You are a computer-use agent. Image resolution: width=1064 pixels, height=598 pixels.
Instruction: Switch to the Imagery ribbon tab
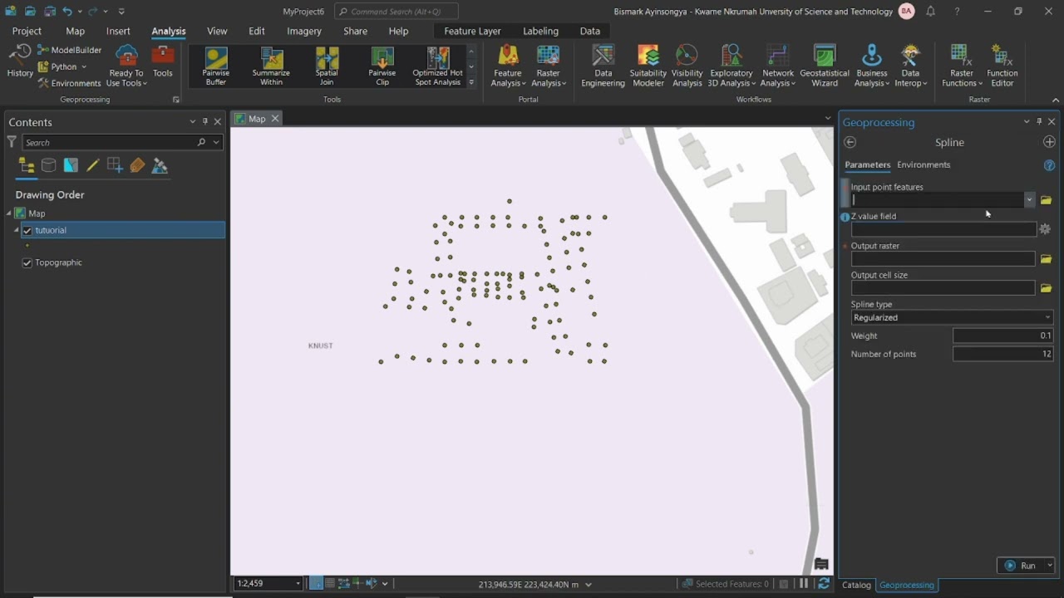point(304,31)
